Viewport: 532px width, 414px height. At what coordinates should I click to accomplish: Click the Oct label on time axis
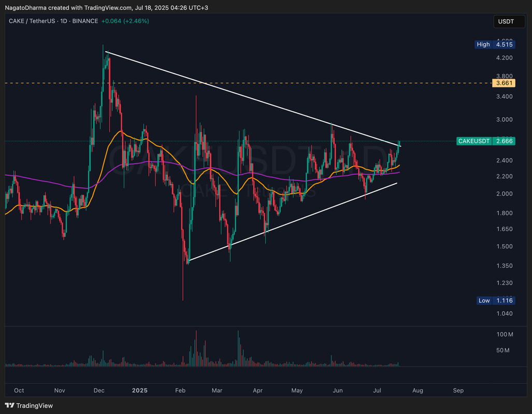[19, 391]
